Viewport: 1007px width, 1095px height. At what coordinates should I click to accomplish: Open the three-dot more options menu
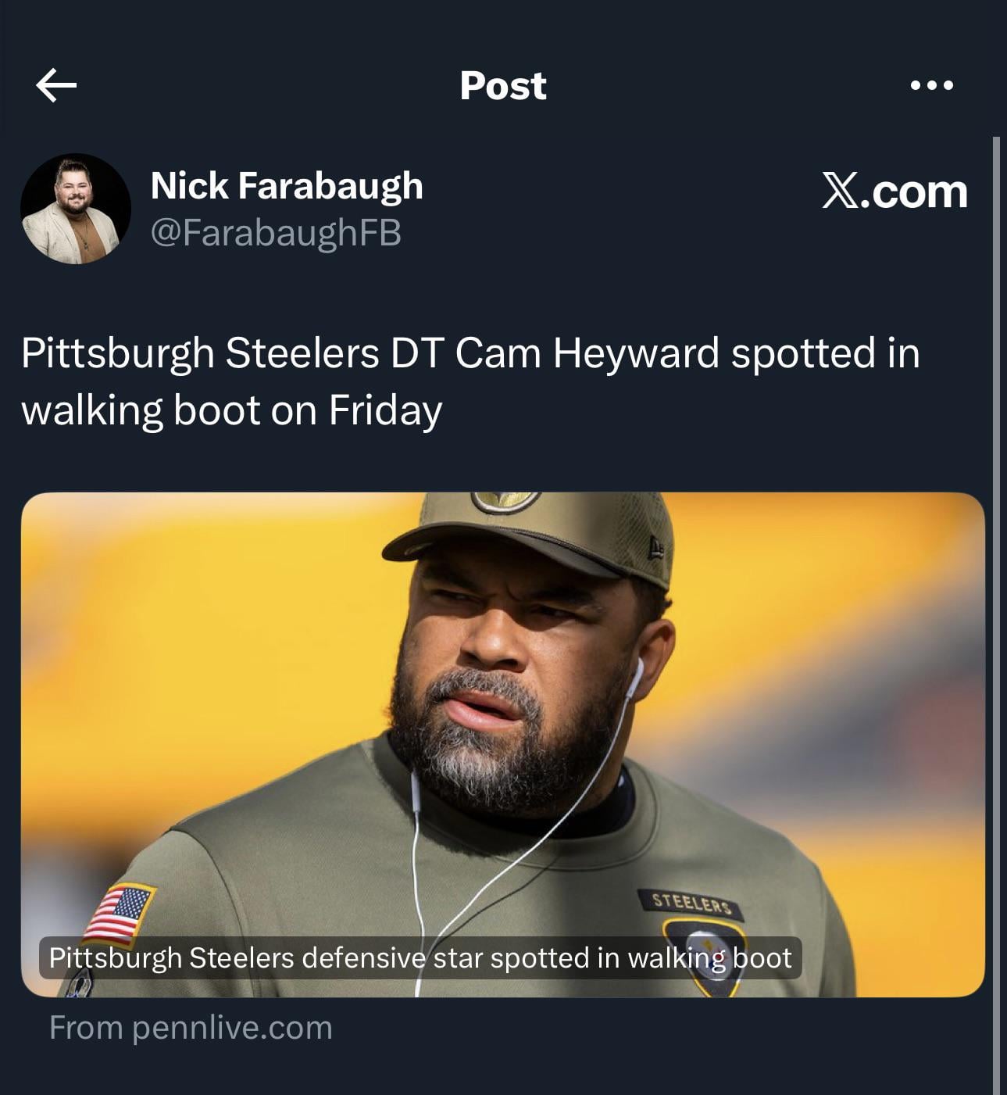pos(932,85)
